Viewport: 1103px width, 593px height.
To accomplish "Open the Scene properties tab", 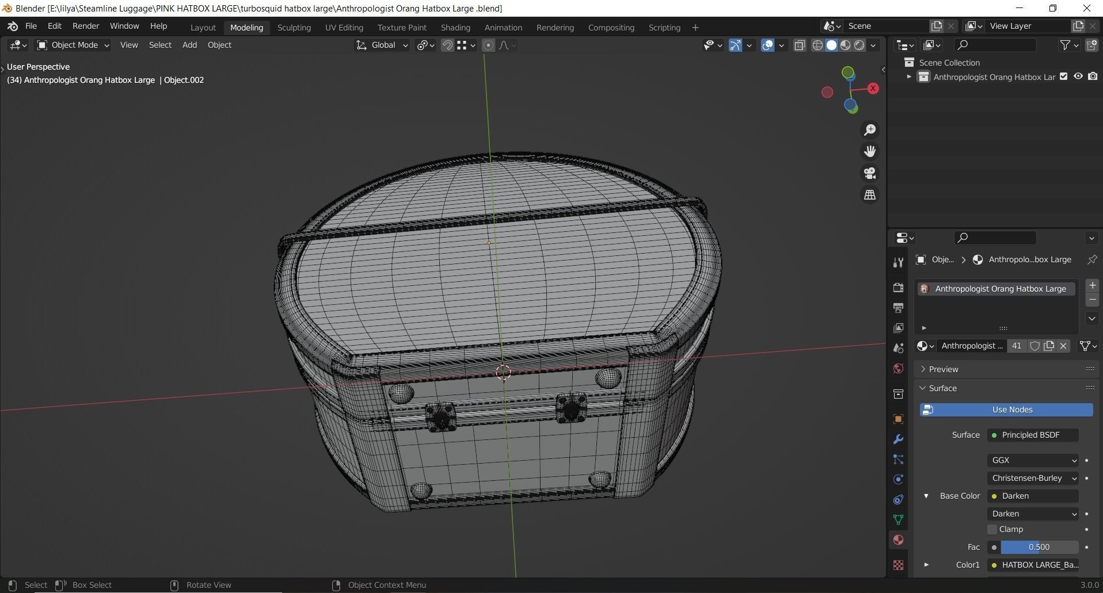I will 898,348.
